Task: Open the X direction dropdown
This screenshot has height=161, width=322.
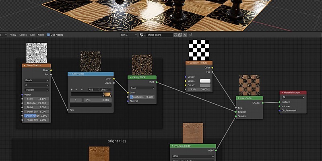Action: point(37,85)
